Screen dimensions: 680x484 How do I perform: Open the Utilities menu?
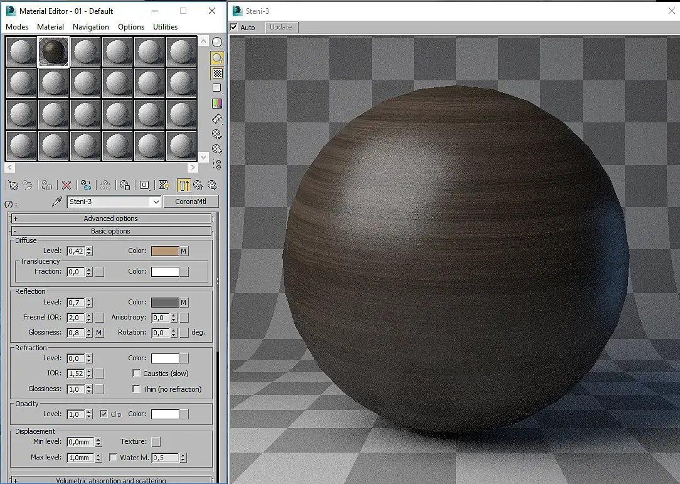point(165,27)
